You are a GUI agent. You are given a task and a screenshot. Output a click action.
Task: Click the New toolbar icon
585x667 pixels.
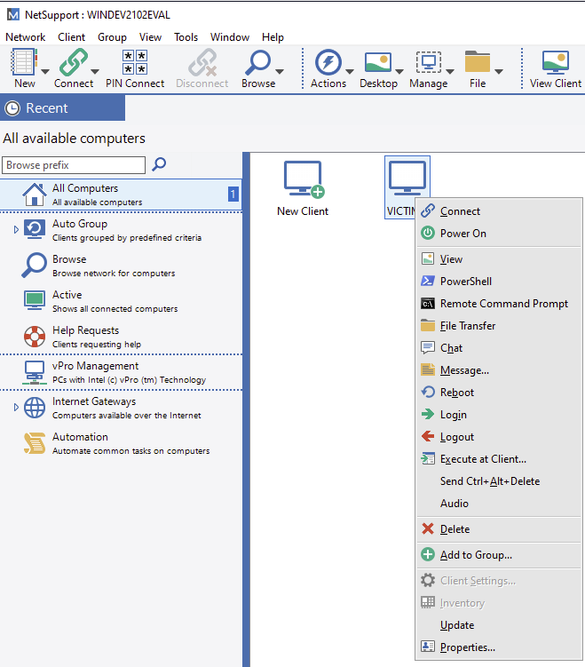(x=24, y=62)
